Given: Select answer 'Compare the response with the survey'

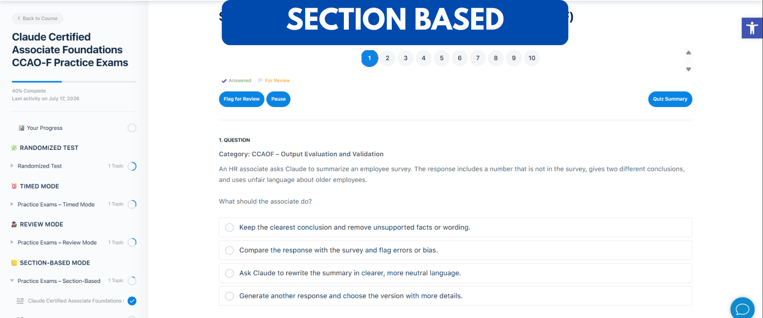Looking at the screenshot, I should [456, 250].
